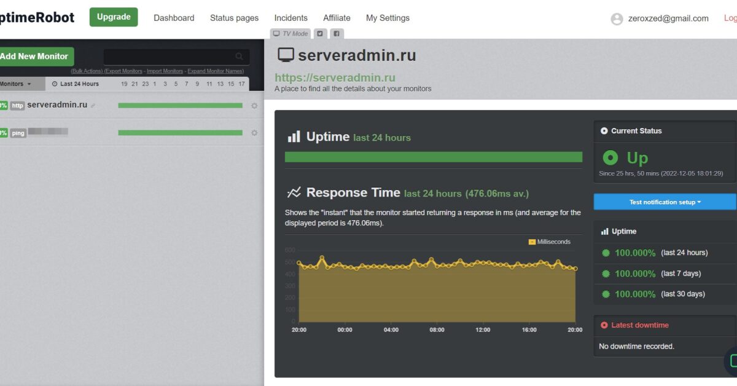Open the https://serveradmin.ru link

click(335, 77)
